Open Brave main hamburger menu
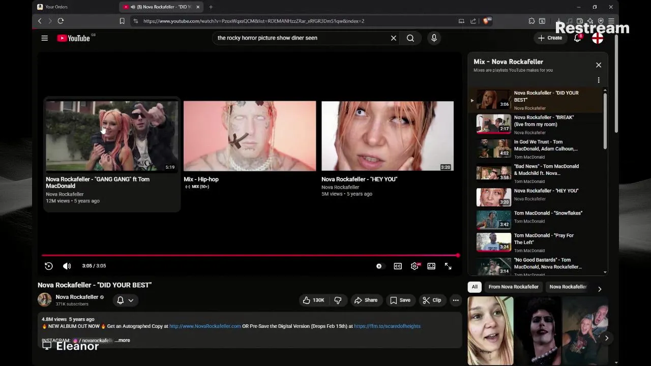The width and height of the screenshot is (651, 366). [611, 21]
